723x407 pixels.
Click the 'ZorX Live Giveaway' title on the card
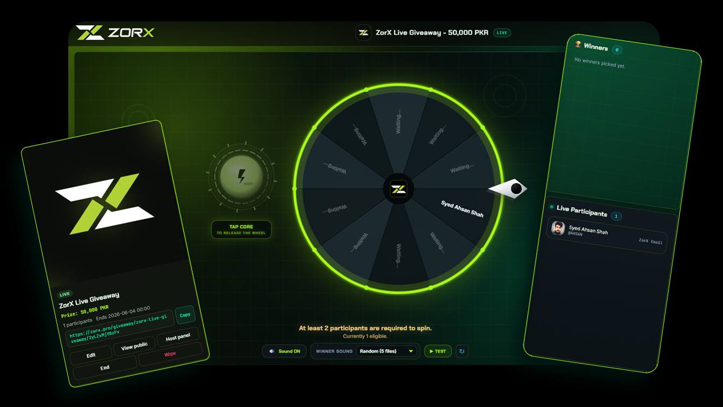pos(89,300)
